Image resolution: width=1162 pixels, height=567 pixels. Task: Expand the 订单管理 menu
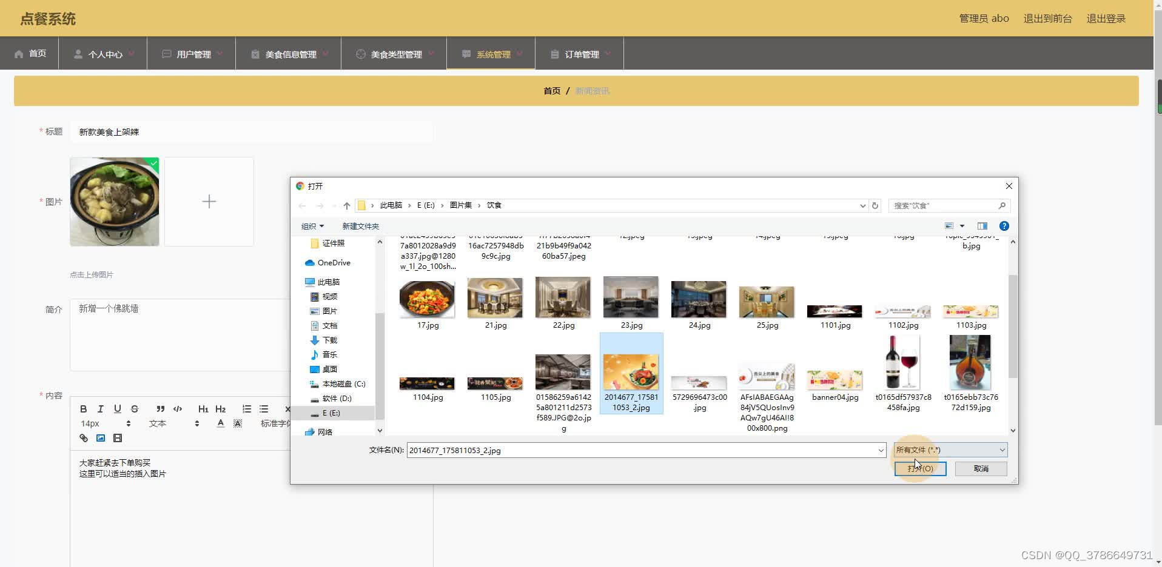[x=580, y=54]
